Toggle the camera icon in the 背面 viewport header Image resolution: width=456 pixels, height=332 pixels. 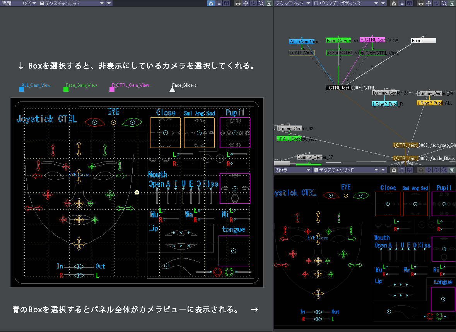211,3
